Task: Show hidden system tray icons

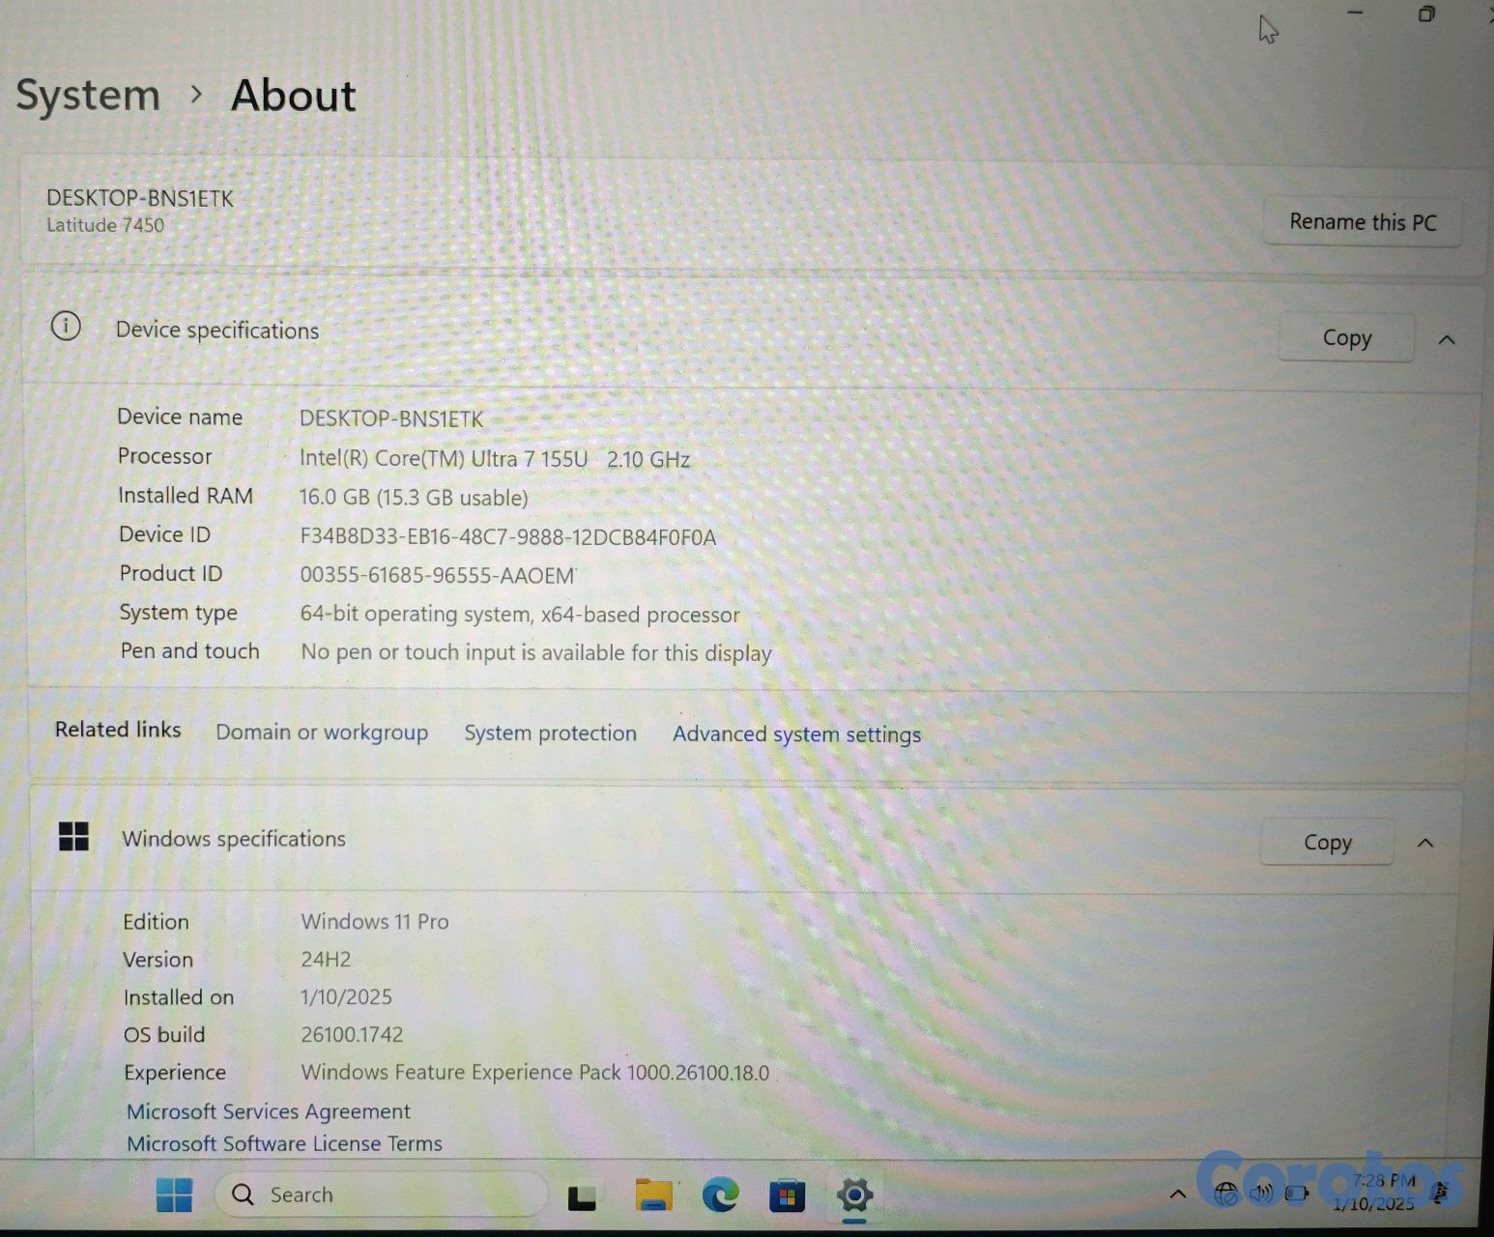Action: pos(1177,1194)
